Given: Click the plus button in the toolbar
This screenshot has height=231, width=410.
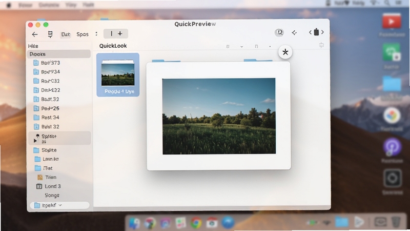Looking at the screenshot, I should tap(120, 33).
